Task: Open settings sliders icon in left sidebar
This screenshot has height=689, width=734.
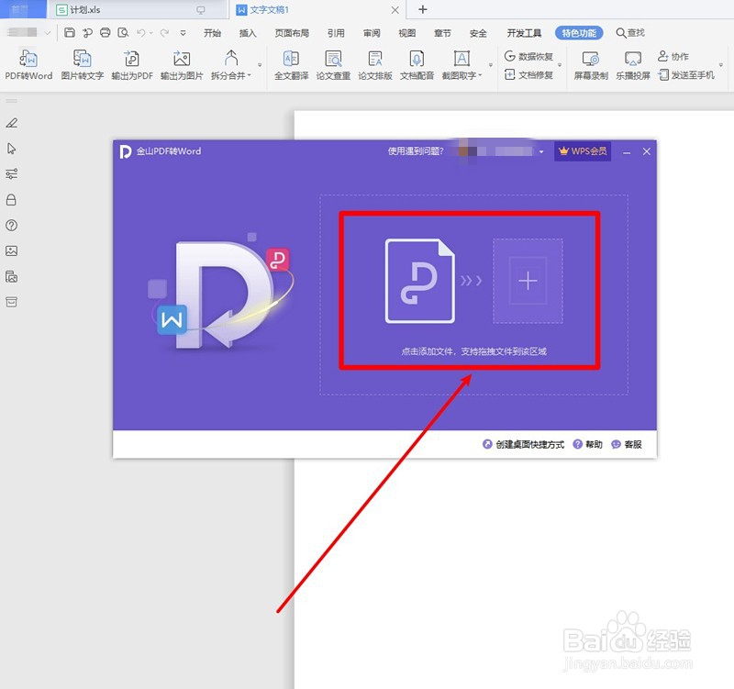Action: [x=12, y=174]
